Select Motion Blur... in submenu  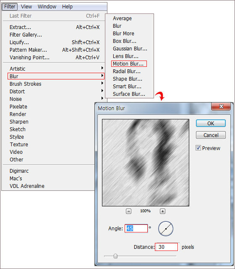pos(129,63)
